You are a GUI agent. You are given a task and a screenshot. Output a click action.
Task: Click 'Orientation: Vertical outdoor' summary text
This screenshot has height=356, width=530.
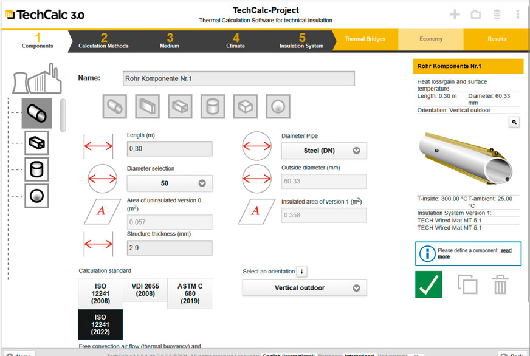point(453,110)
